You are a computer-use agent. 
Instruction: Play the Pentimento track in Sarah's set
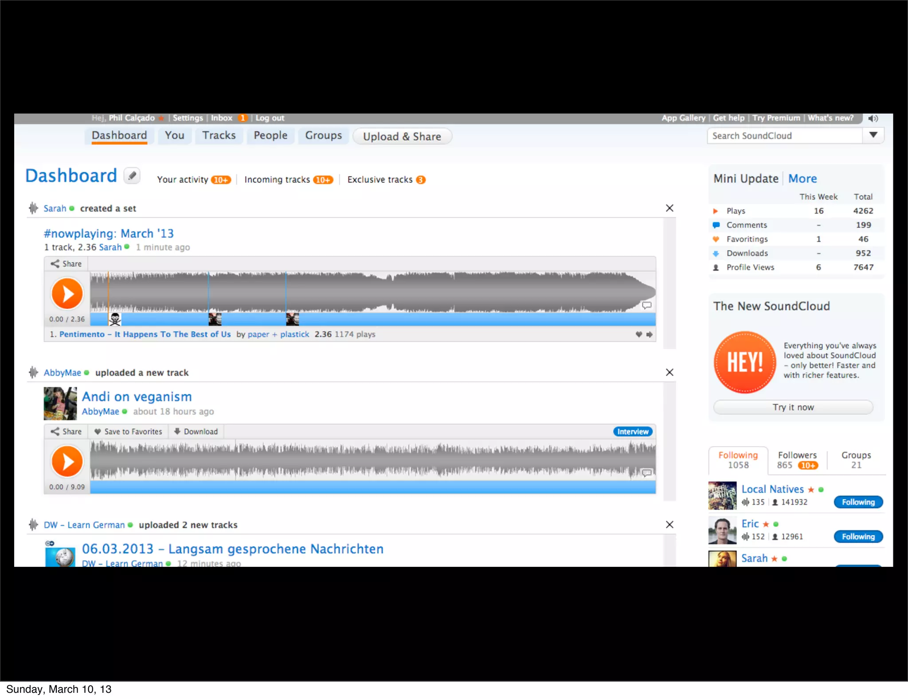(x=67, y=294)
